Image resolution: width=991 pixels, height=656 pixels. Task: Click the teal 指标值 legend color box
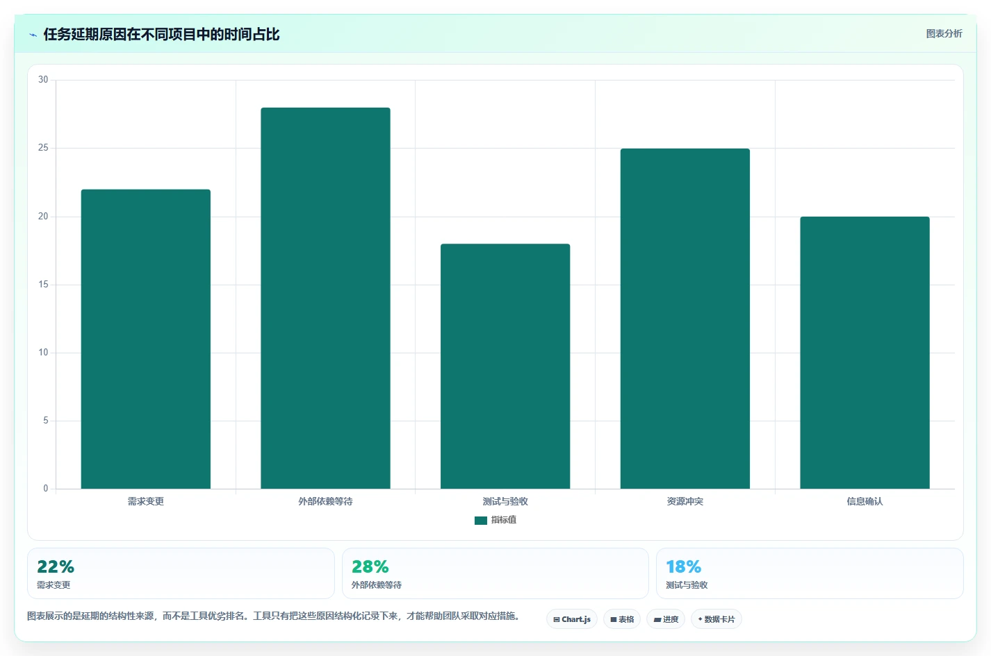pyautogui.click(x=481, y=521)
